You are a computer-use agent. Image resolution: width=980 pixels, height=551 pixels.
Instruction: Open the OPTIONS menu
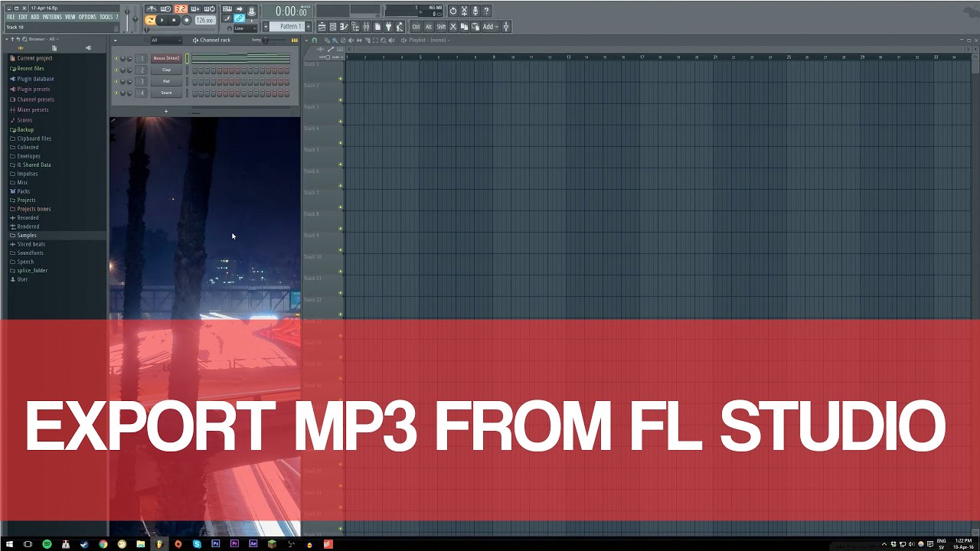click(x=87, y=17)
